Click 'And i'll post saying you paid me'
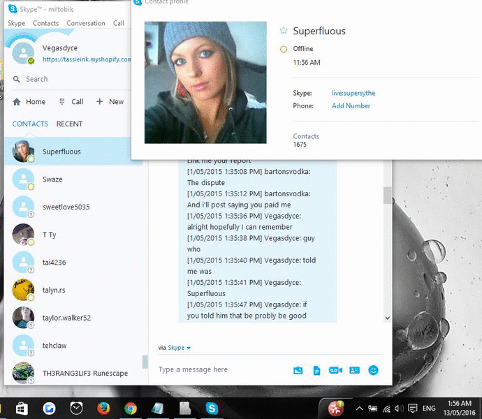 (x=239, y=205)
